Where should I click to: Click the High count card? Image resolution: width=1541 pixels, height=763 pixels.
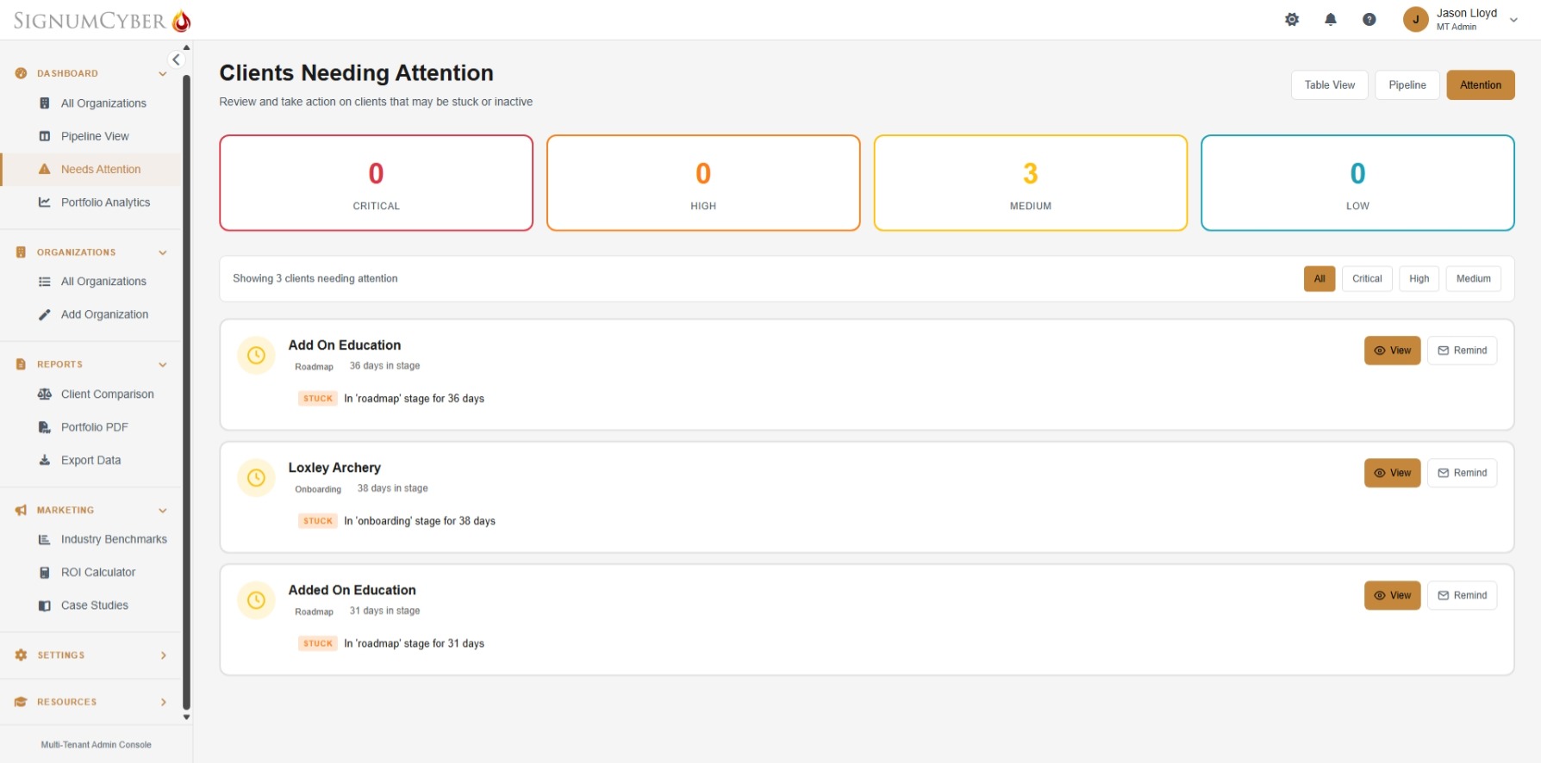[x=703, y=183]
